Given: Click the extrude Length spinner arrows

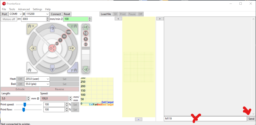Looking at the screenshot, I should click(28, 99).
